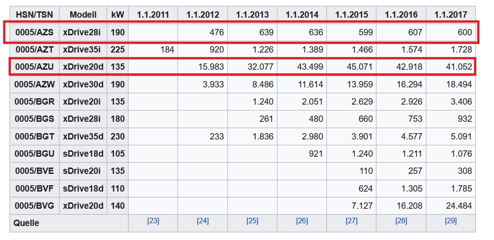Open source reference [28]
Screen dimensions: 494x240
pos(401,221)
